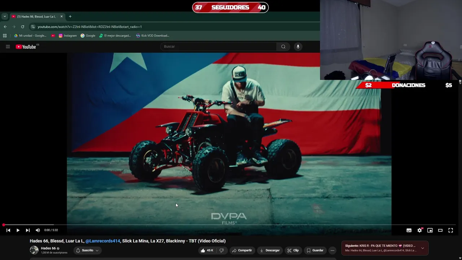Image resolution: width=462 pixels, height=260 pixels.
Task: Create a Clip from the video
Action: point(293,250)
